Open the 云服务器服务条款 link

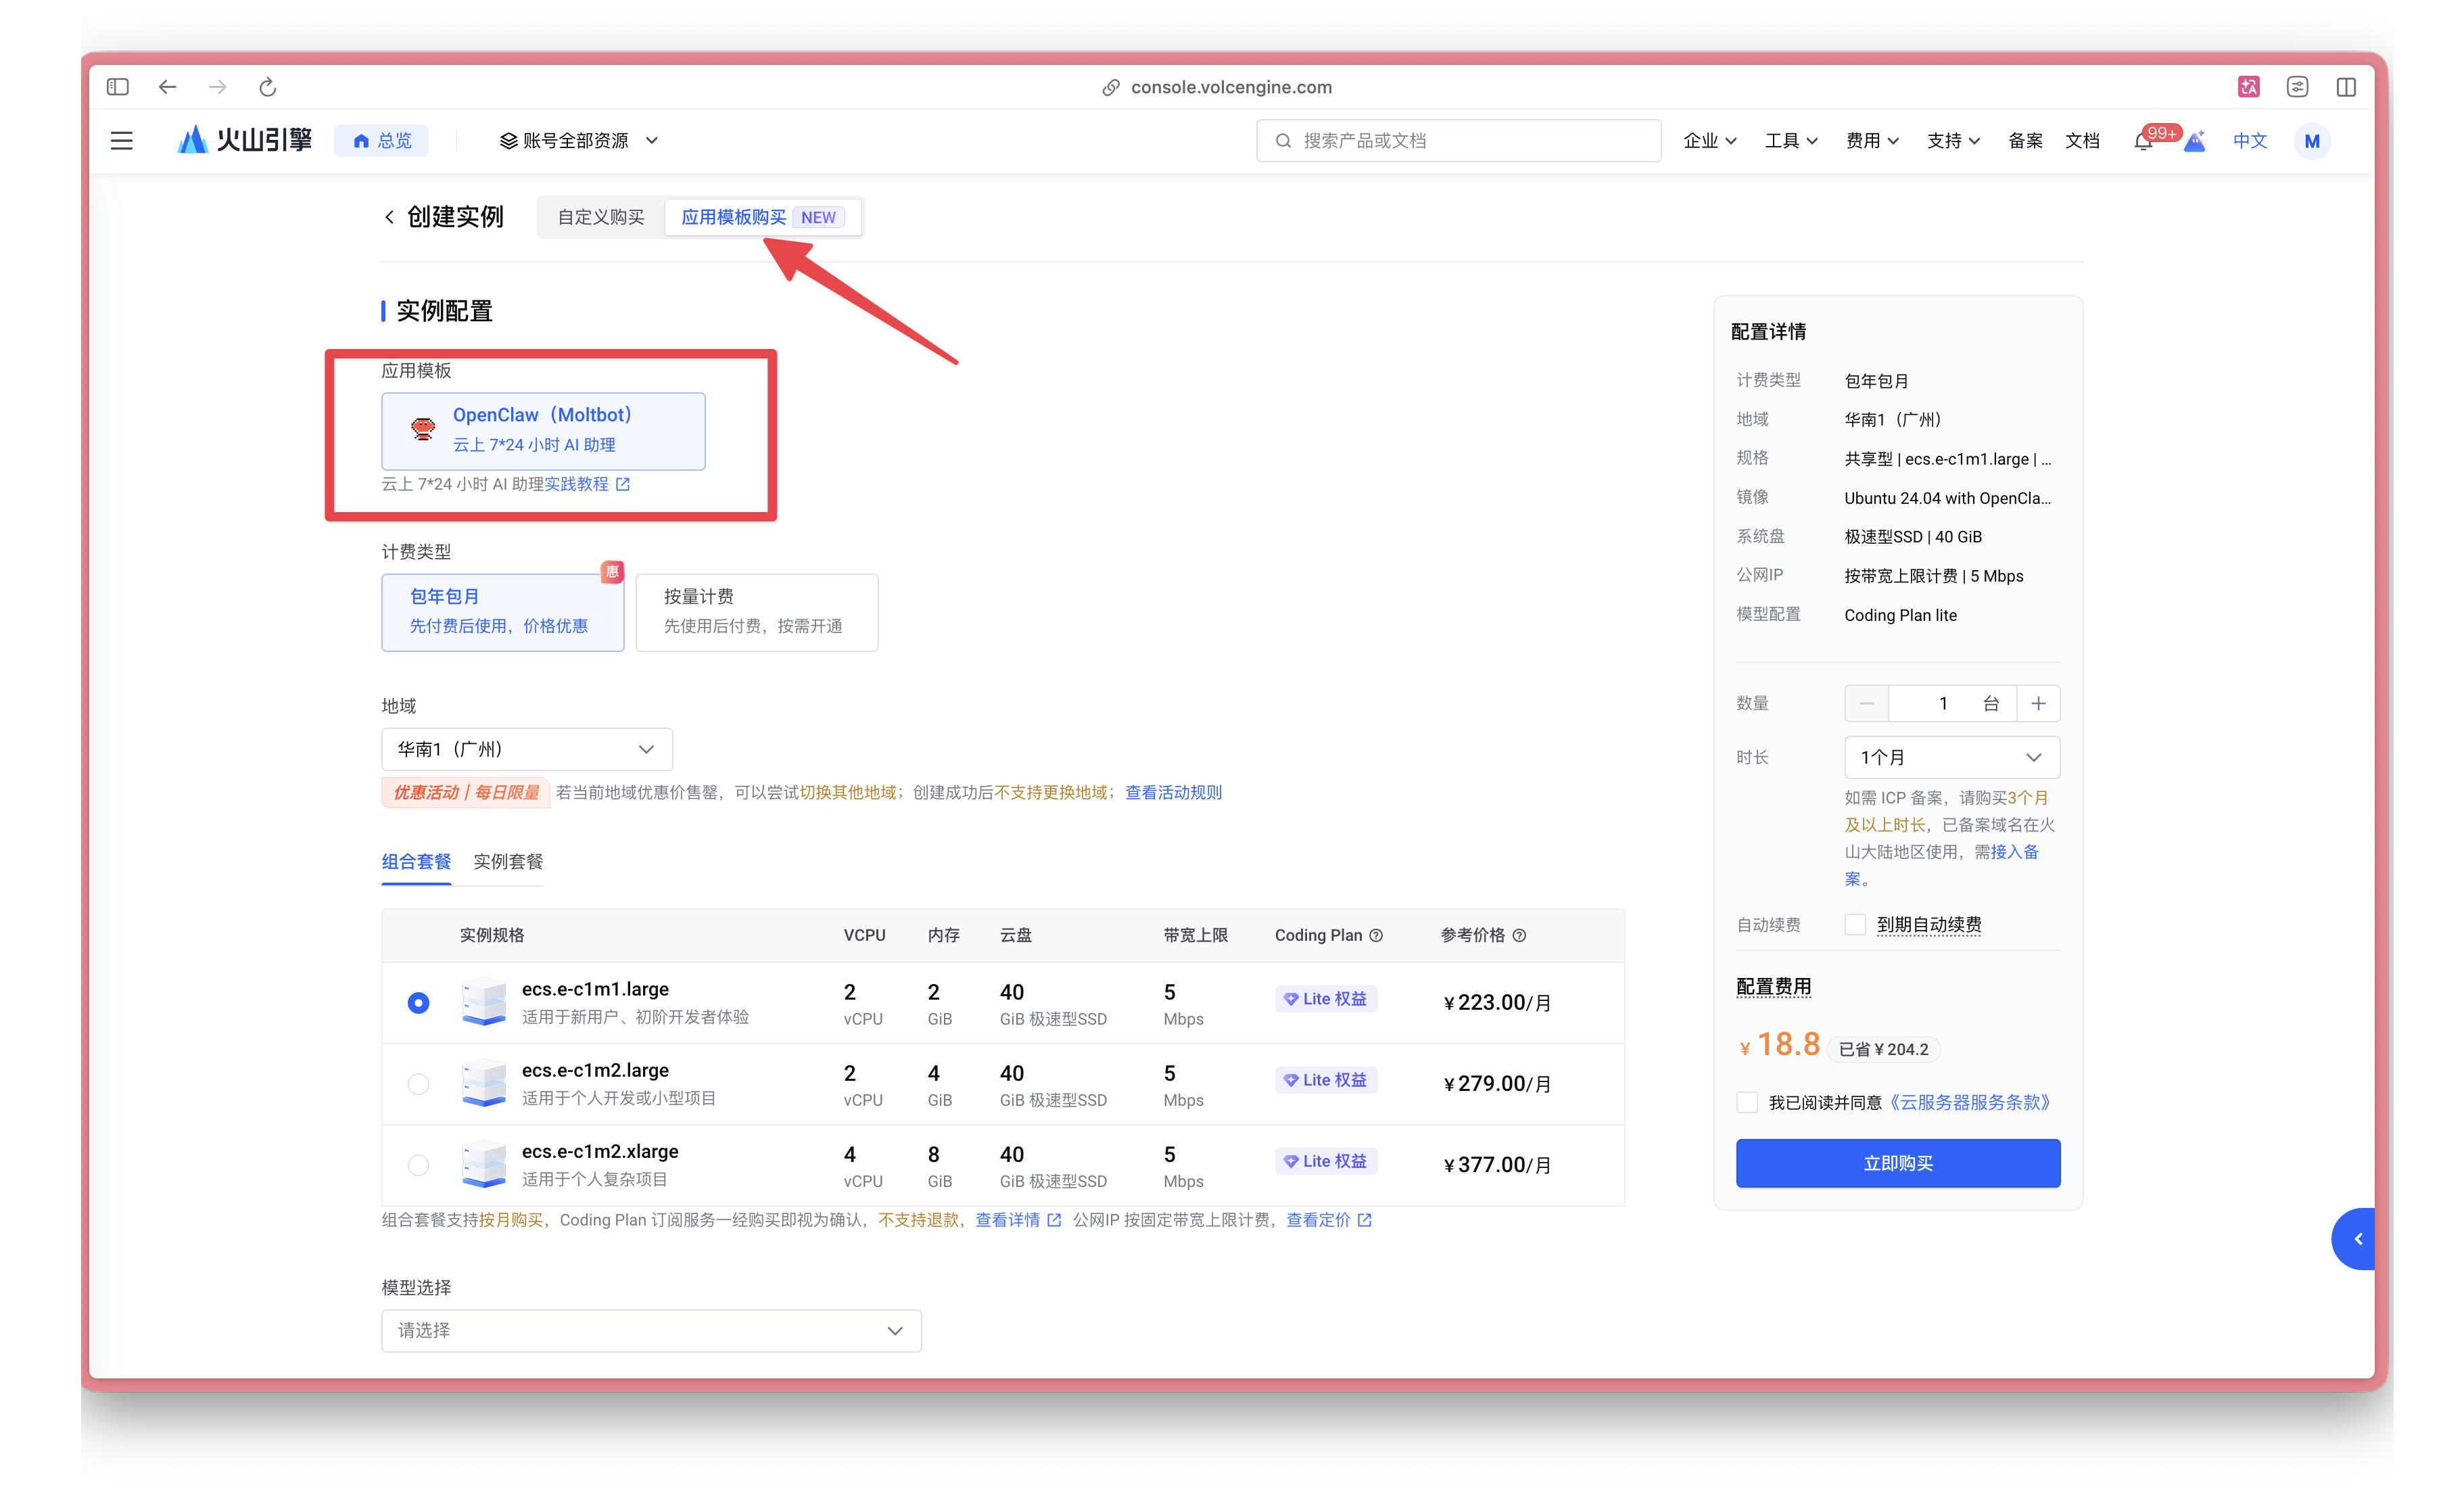1969,1102
